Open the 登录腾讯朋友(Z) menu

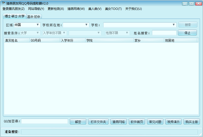tap(13, 9)
